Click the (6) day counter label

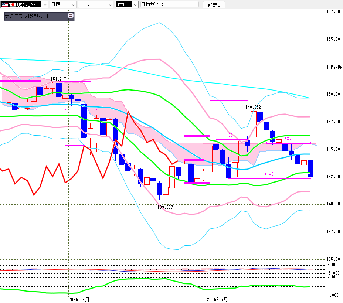231,135
